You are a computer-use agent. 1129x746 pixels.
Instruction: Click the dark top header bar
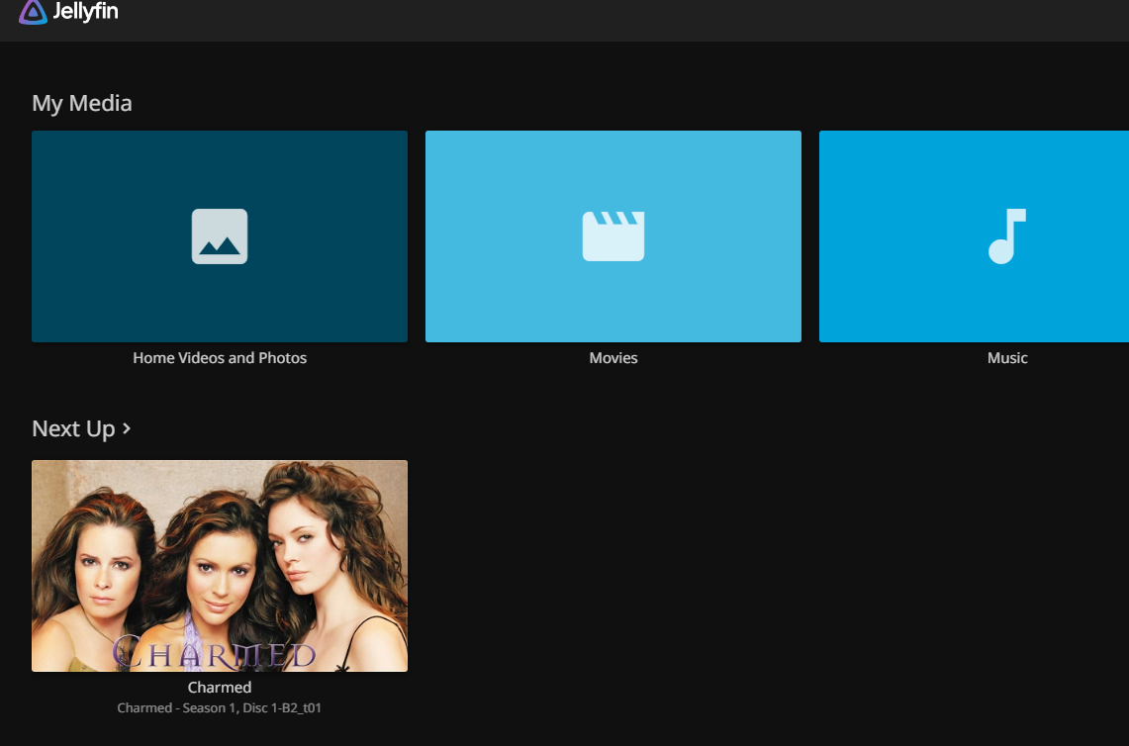564,20
